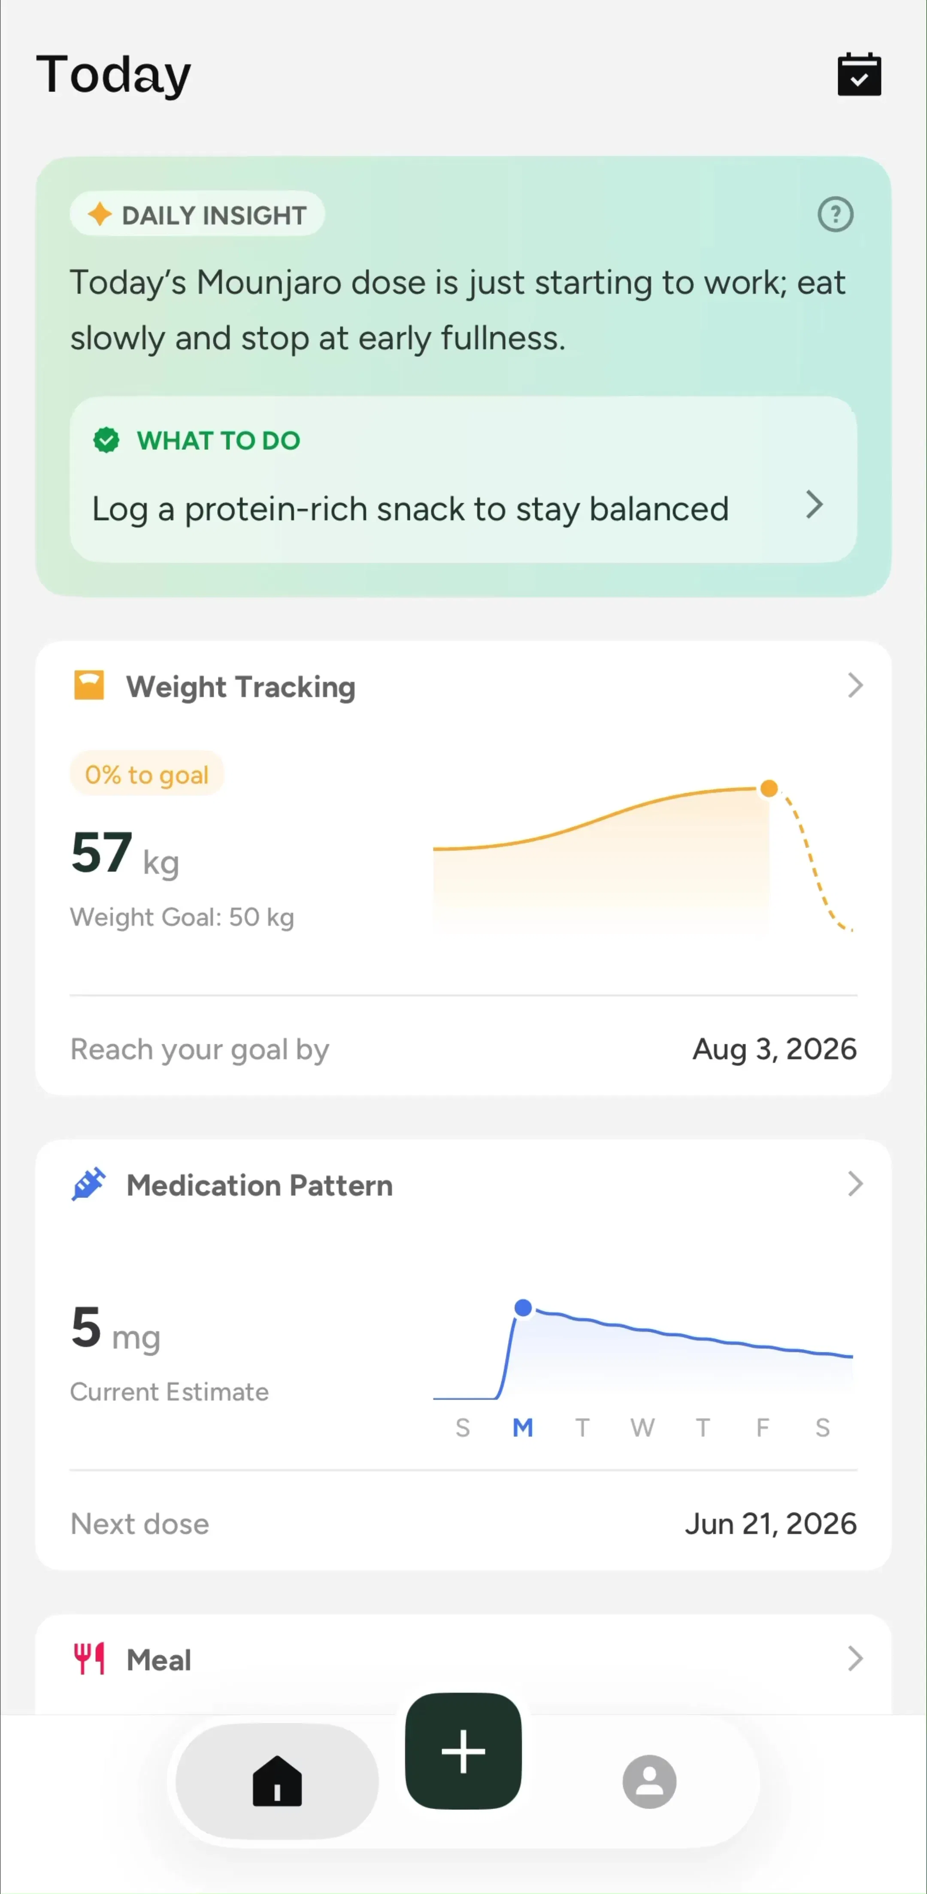Viewport: 927px width, 1894px height.
Task: Tap the Daily Insight sparkle badge
Action: 197,215
